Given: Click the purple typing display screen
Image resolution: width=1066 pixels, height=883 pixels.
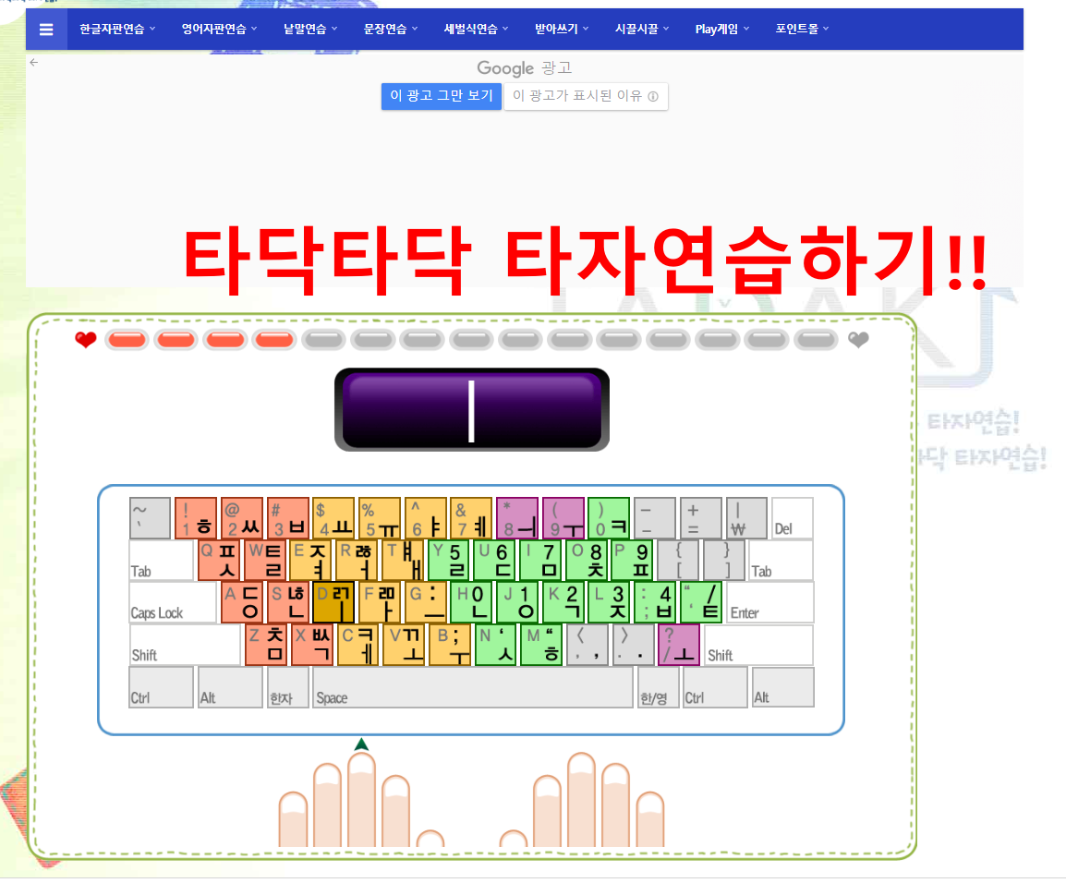Looking at the screenshot, I should point(471,408).
